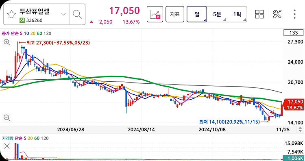Click the 최저 14,100 low label
305x161 pixels.
tap(229, 122)
